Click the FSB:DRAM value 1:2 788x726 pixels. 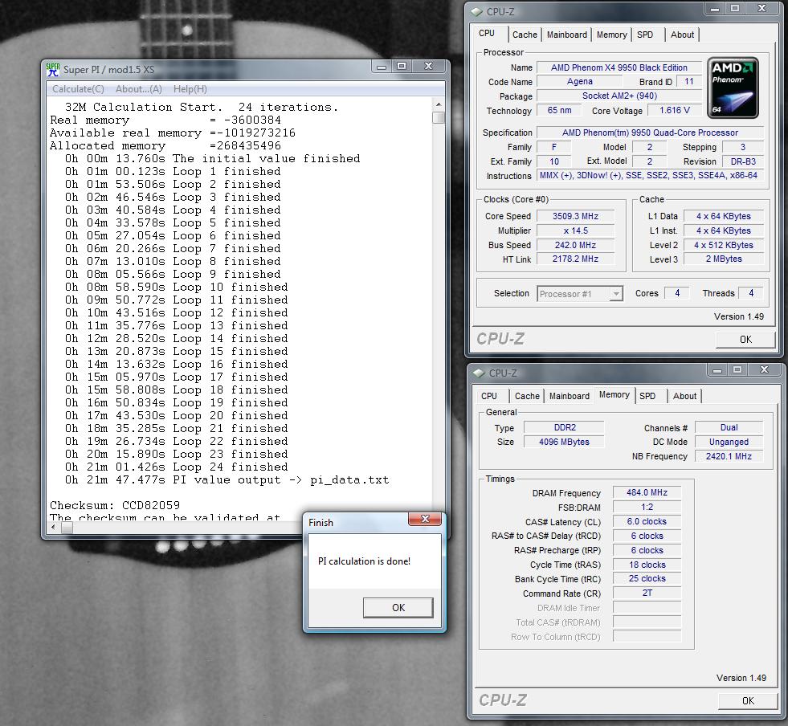coord(647,508)
